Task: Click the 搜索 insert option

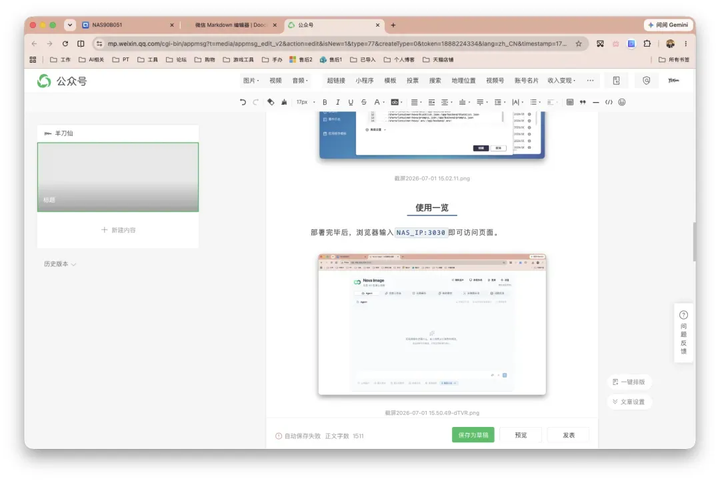Action: (435, 81)
